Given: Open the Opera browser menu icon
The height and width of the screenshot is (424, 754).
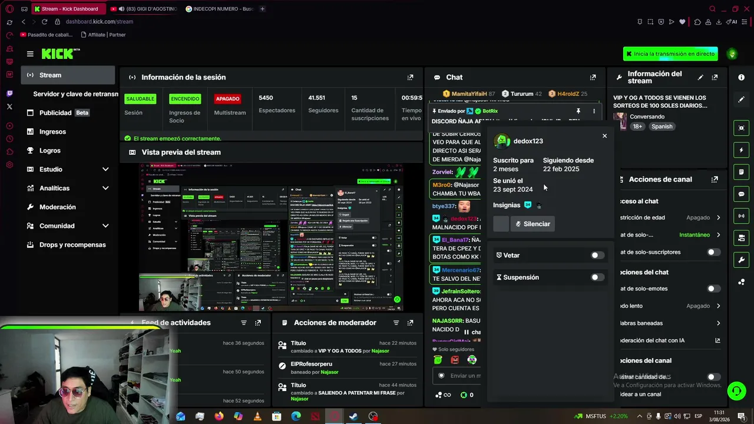Looking at the screenshot, I should [x=9, y=9].
